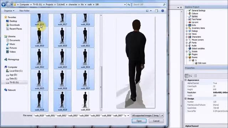Image resolution: width=228 pixels, height=128 pixels.
Task: Expand the Fonts node
Action: point(187,43)
